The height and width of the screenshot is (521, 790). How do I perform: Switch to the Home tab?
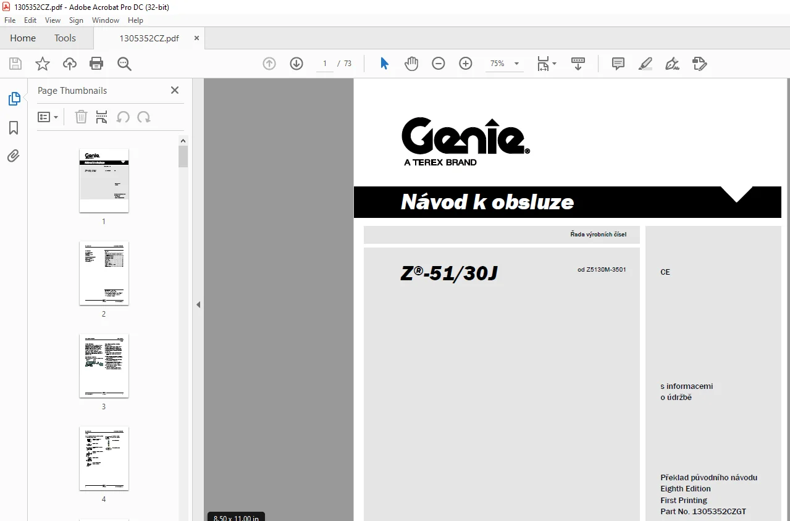23,38
